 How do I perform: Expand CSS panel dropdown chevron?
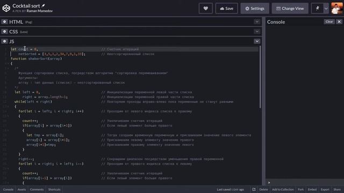click(257, 32)
